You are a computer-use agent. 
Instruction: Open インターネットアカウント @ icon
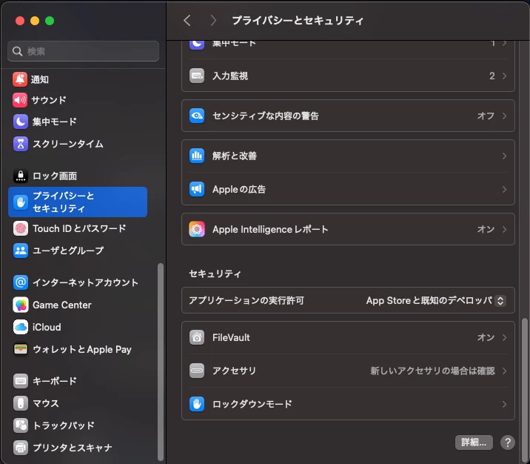click(20, 282)
